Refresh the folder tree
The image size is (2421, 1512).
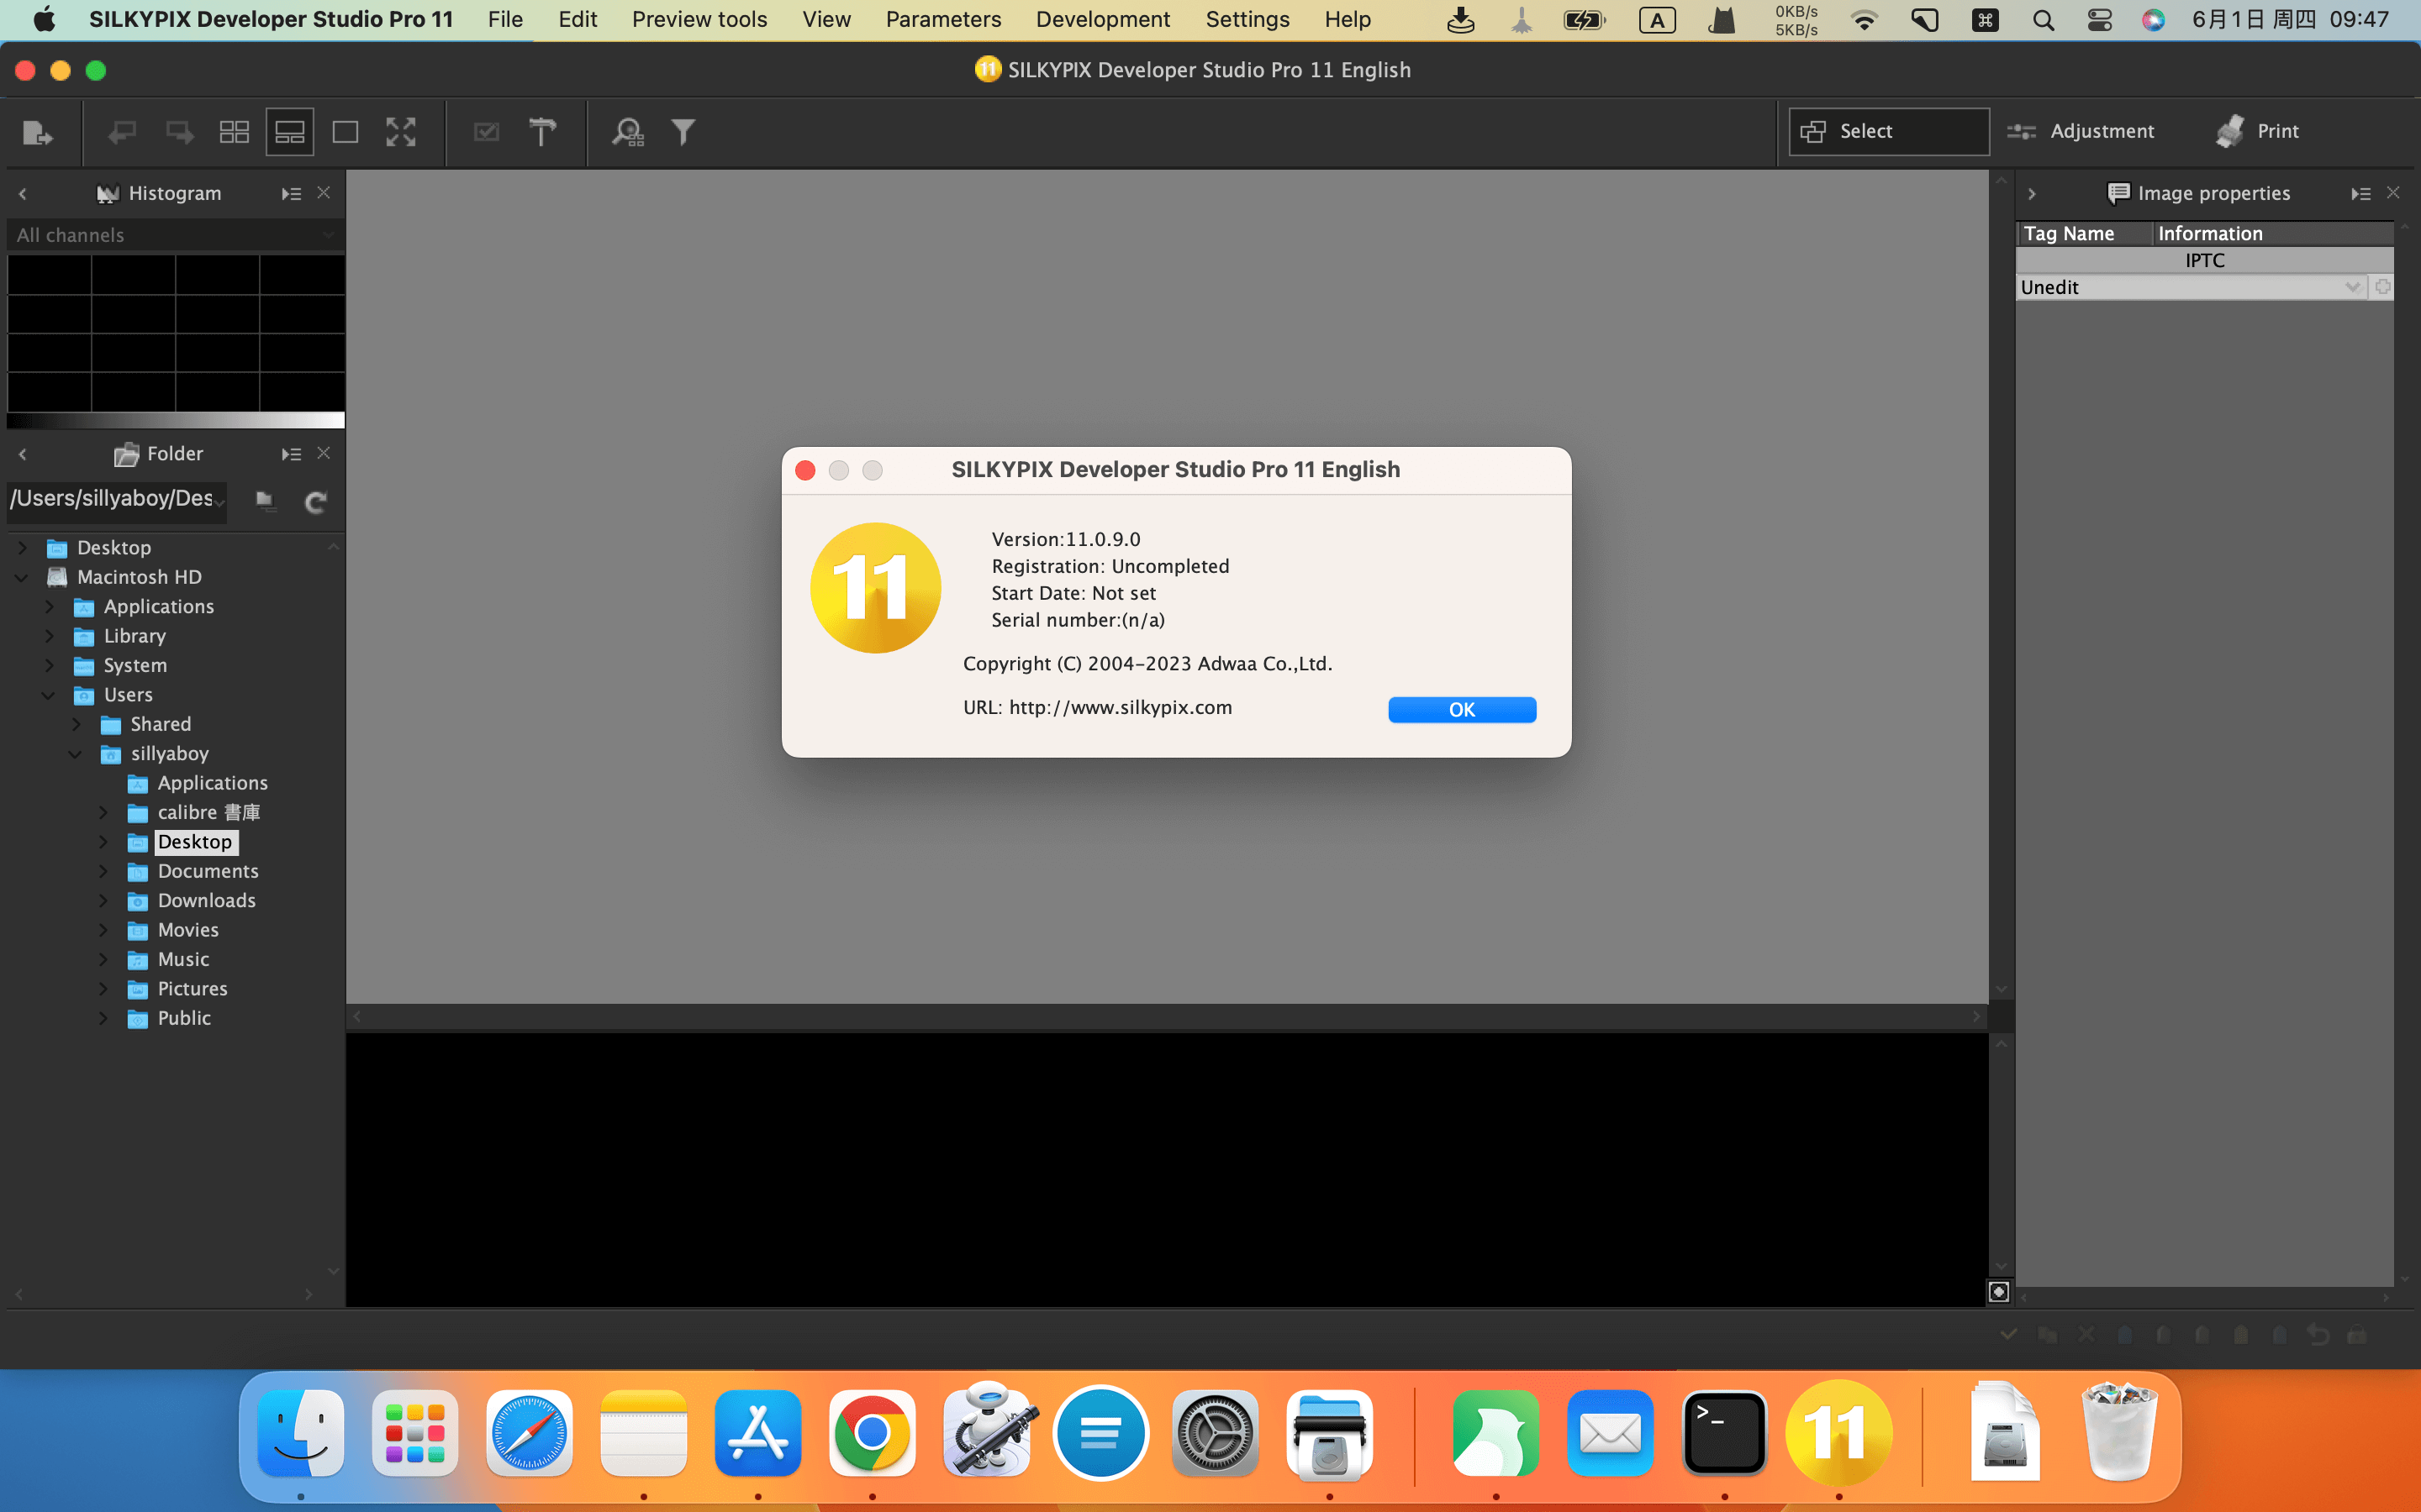tap(315, 502)
